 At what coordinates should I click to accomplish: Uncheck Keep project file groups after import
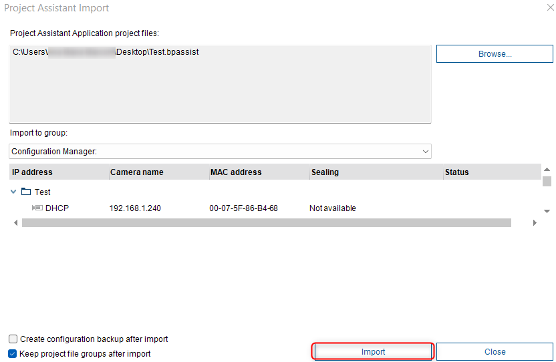pyautogui.click(x=13, y=354)
